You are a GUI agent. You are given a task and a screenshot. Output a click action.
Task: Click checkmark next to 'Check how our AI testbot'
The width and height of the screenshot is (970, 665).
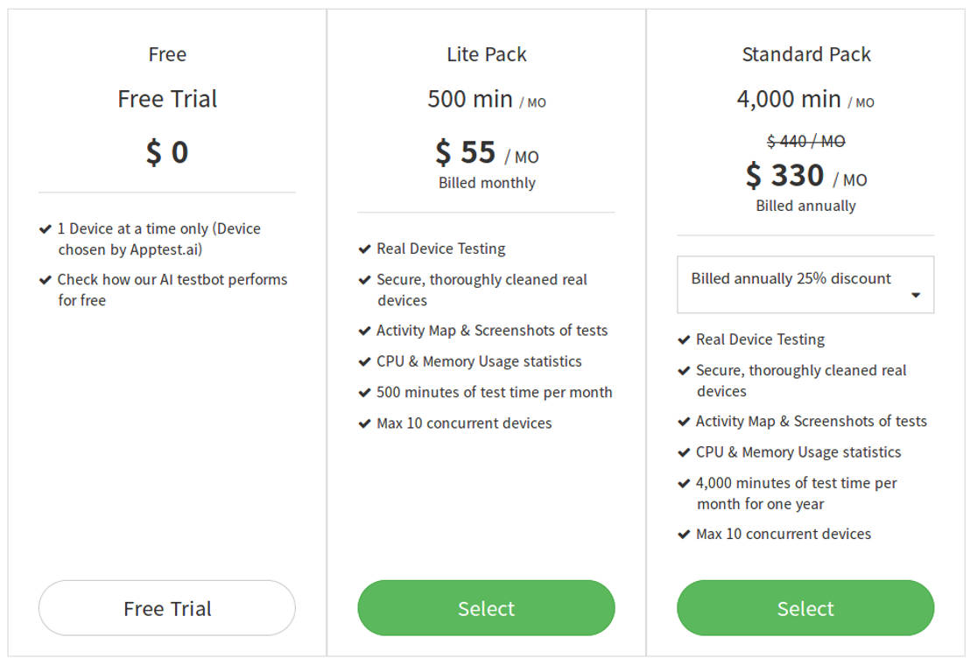(x=46, y=280)
